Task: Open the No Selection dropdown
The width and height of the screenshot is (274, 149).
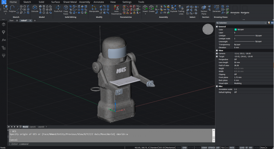Action: (241, 23)
